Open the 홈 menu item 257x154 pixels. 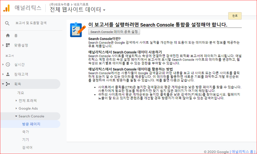tap(16, 35)
